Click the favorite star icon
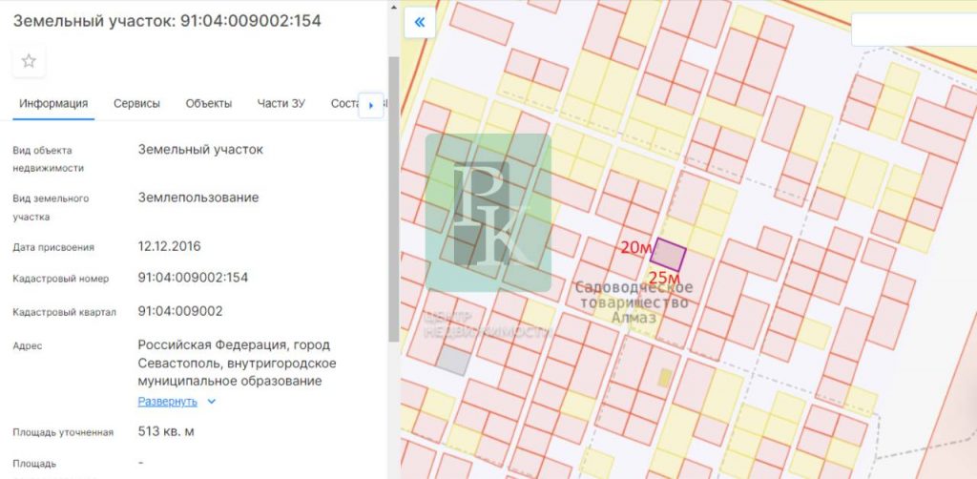977x479 pixels. coord(29,61)
